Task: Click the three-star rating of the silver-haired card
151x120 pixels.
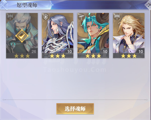Action: click(x=57, y=56)
